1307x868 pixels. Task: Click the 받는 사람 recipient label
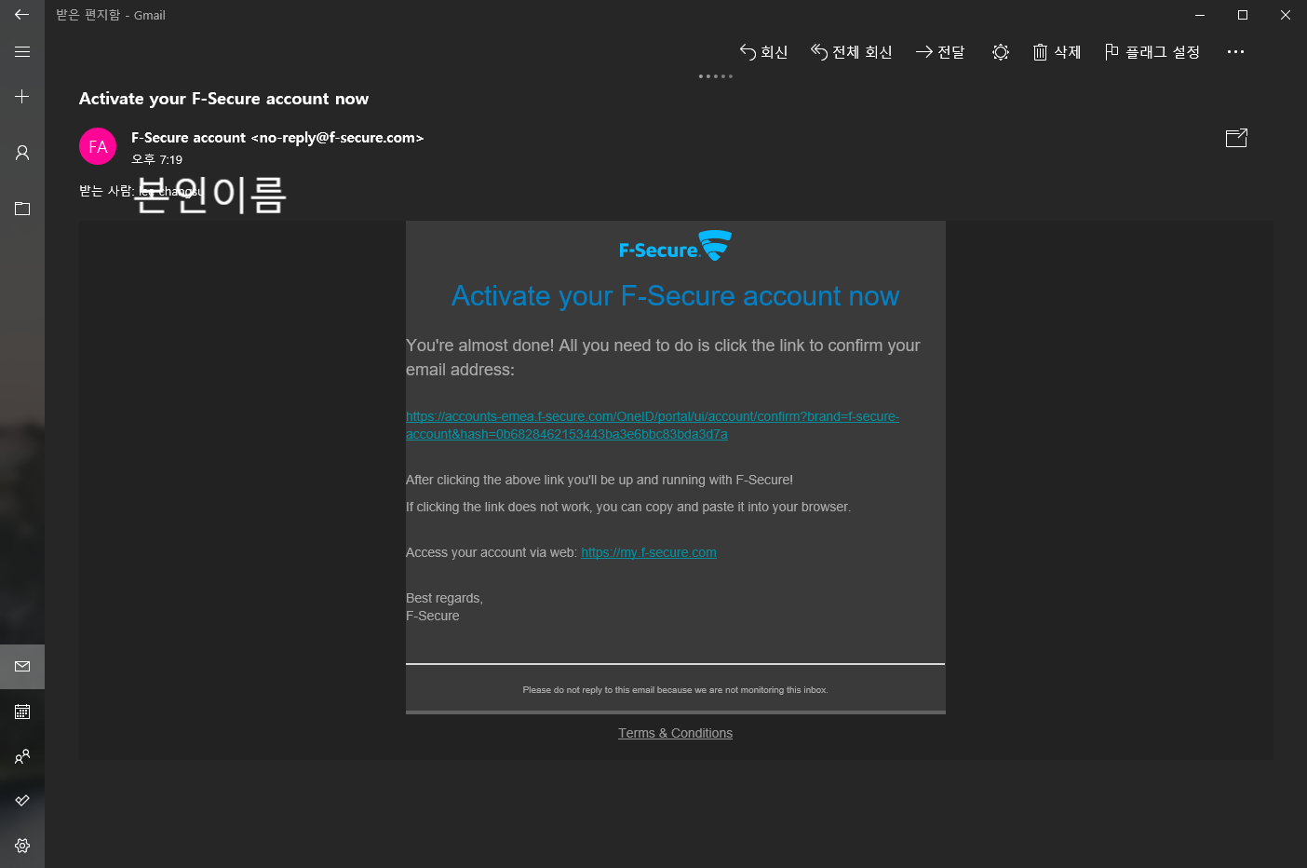pyautogui.click(x=106, y=191)
